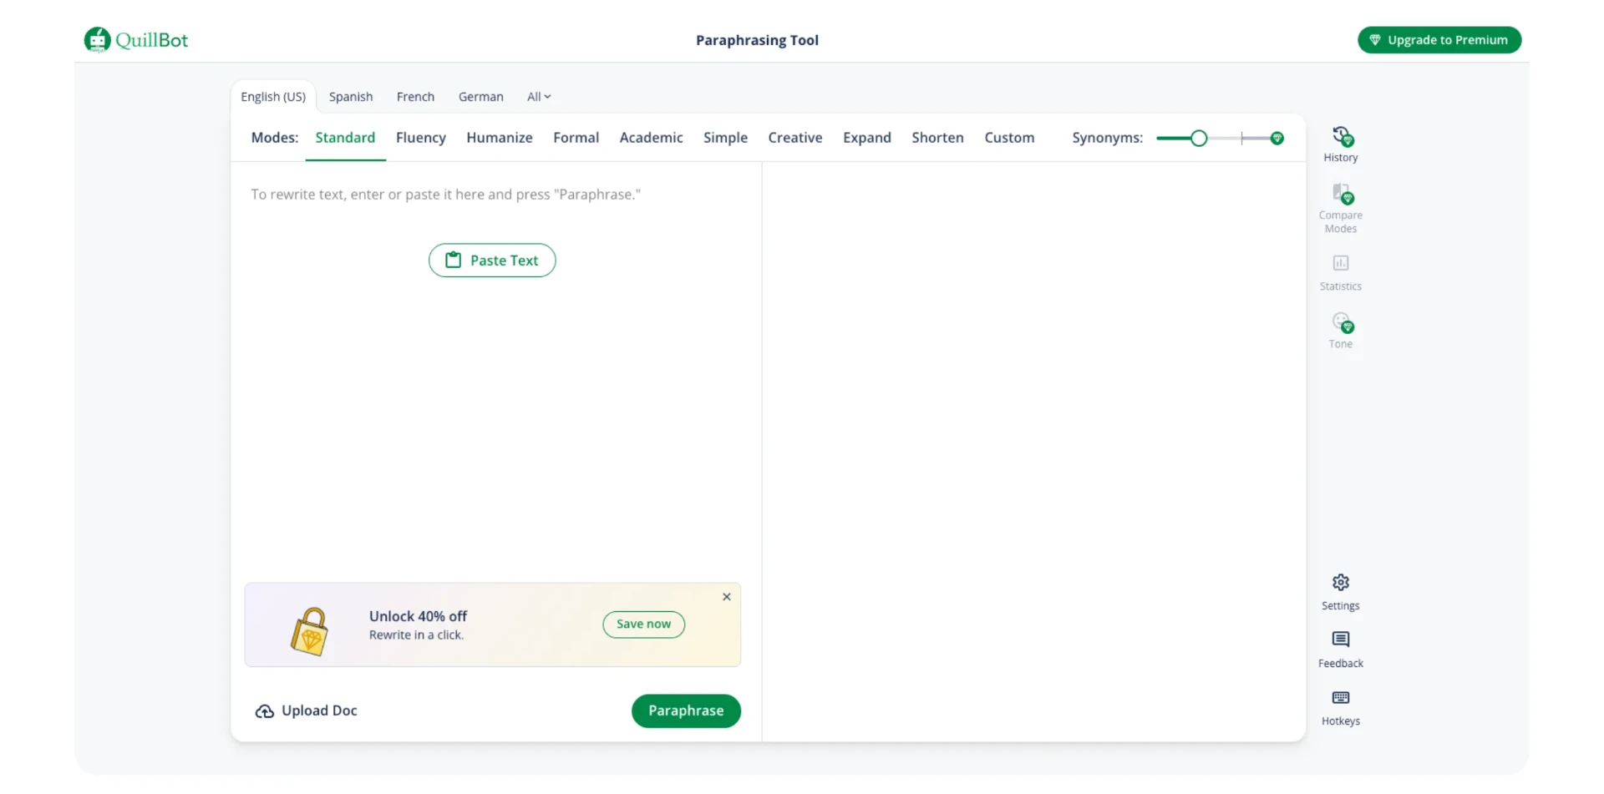
Task: Show Hotkeys keyboard icon
Action: [x=1341, y=698]
